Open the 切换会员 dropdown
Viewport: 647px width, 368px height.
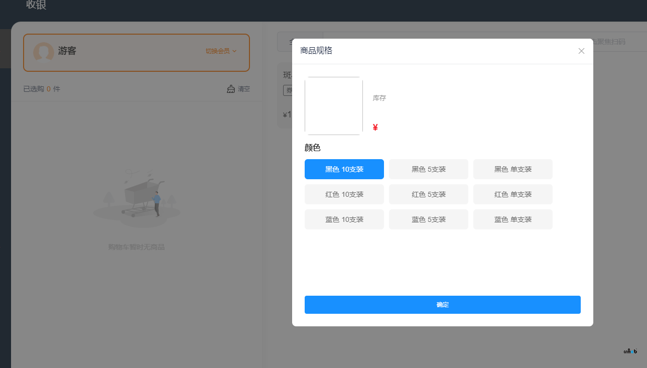[x=221, y=51]
